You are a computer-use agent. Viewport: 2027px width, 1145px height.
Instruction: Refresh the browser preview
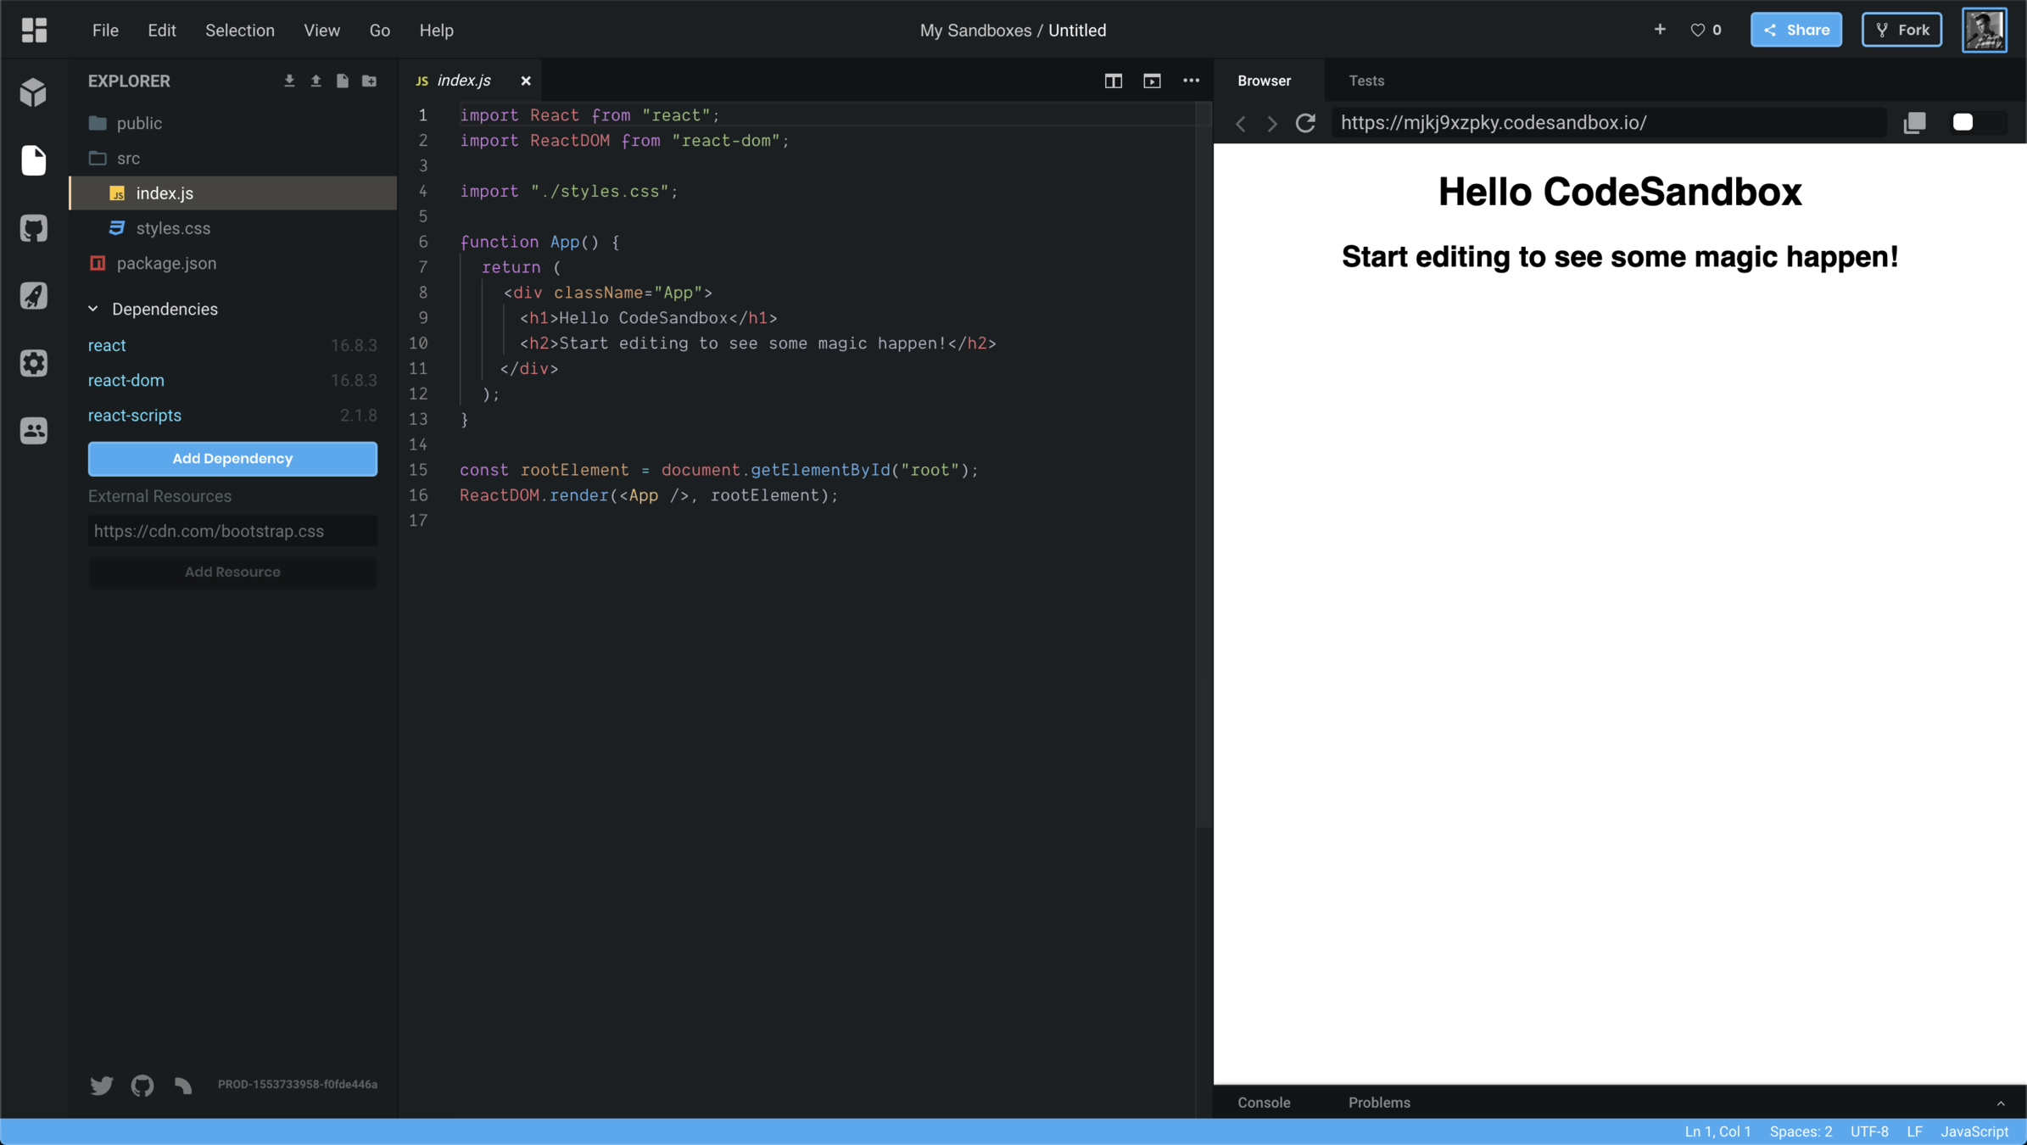click(1305, 123)
